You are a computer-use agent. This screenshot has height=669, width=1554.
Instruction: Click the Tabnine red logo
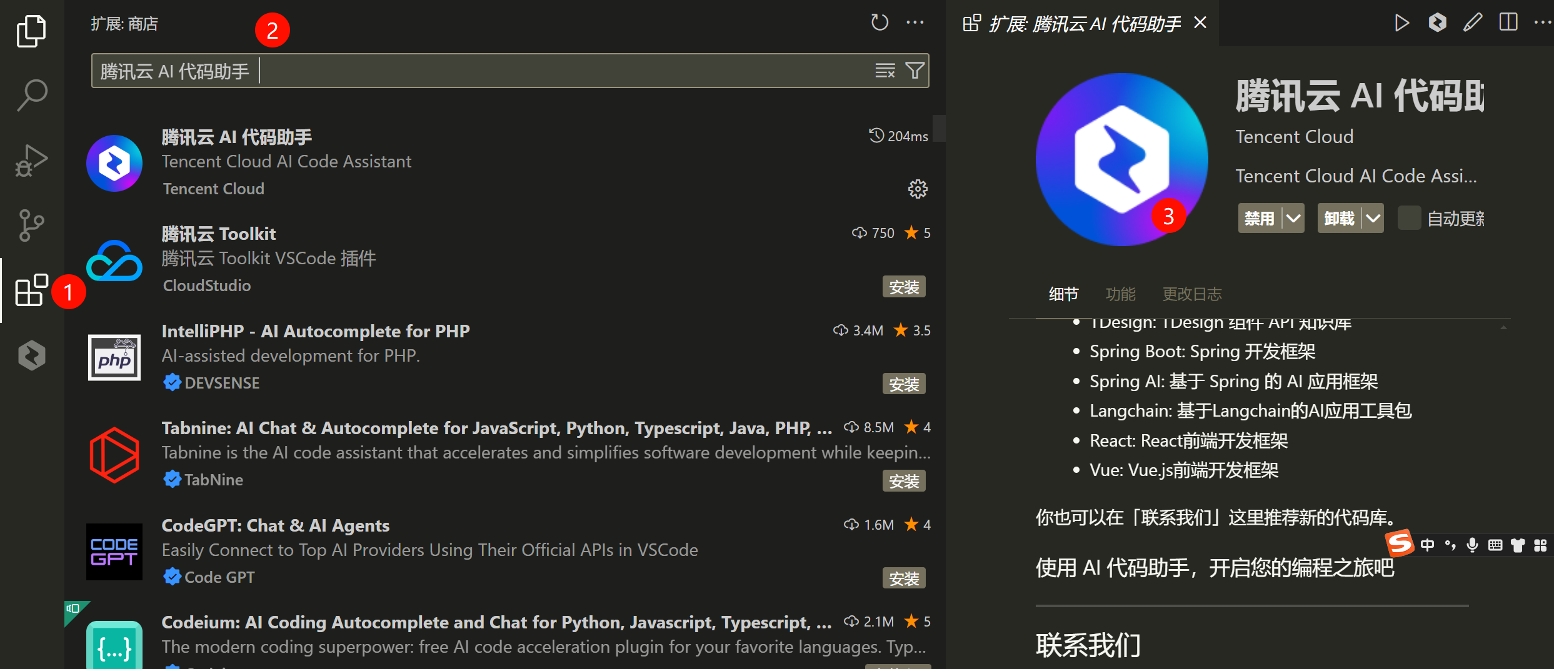114,455
